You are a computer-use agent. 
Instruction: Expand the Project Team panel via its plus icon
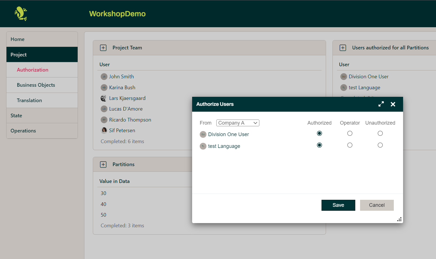pyautogui.click(x=103, y=47)
